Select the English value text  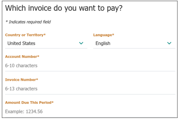point(103,43)
